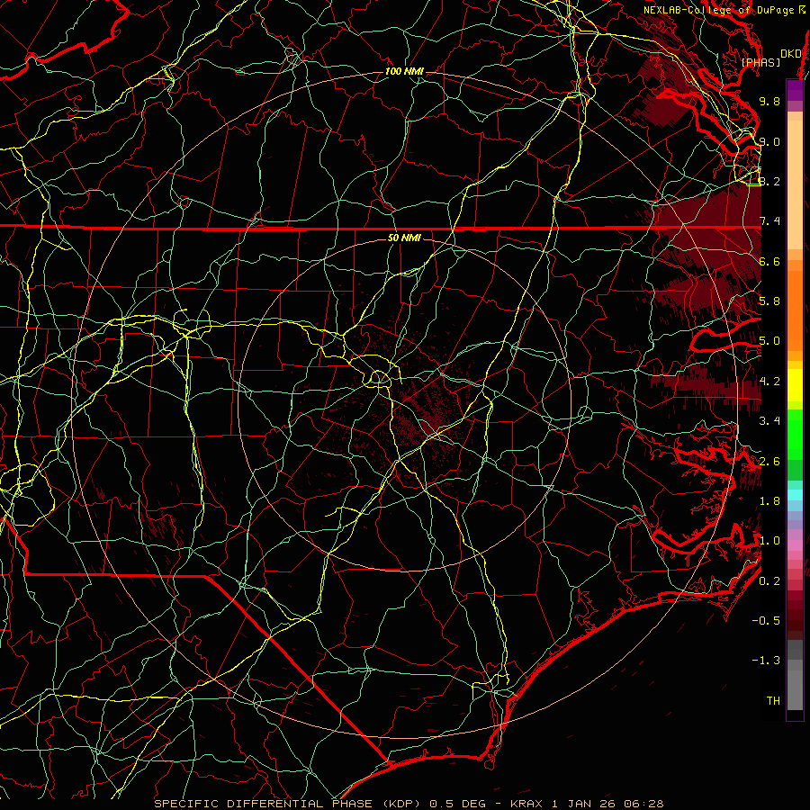This screenshot has width=810, height=810.
Task: Pick the purple top segment of color bar
Action: [x=795, y=90]
